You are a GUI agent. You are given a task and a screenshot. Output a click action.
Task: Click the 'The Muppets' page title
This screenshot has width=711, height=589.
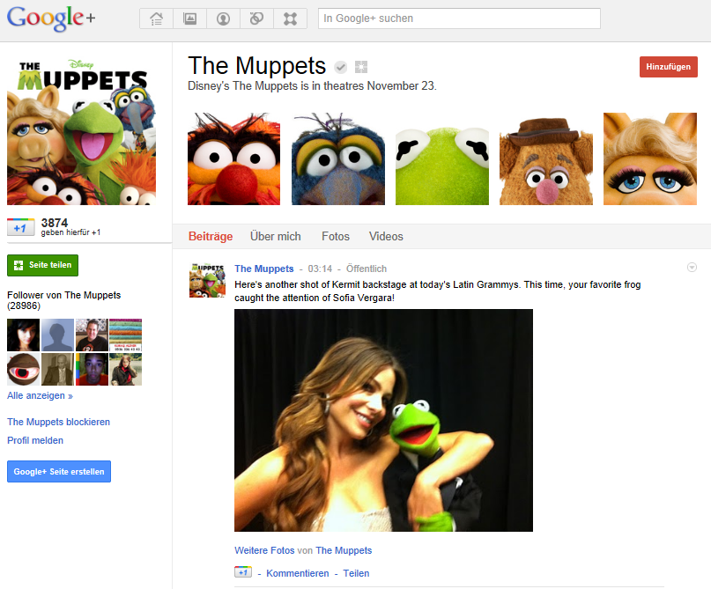256,66
